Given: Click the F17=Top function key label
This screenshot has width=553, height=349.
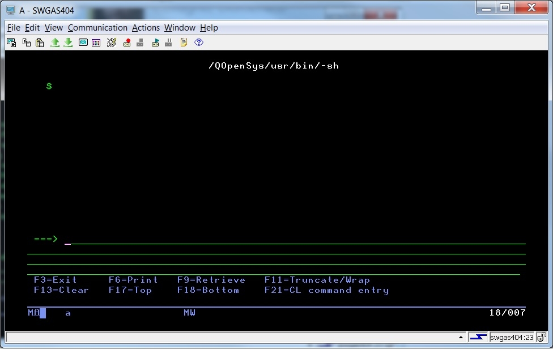Looking at the screenshot, I should 130,291.
